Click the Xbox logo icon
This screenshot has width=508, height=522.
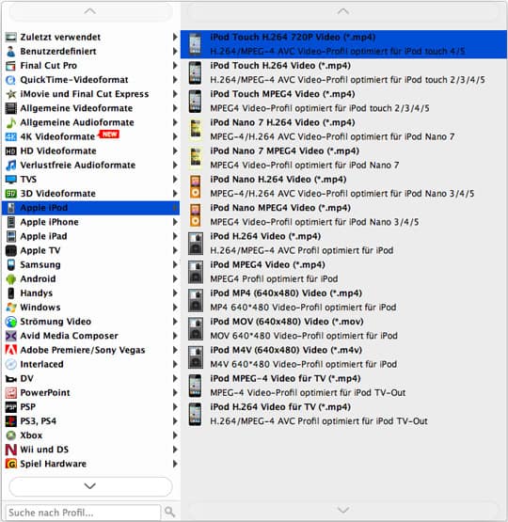11,435
